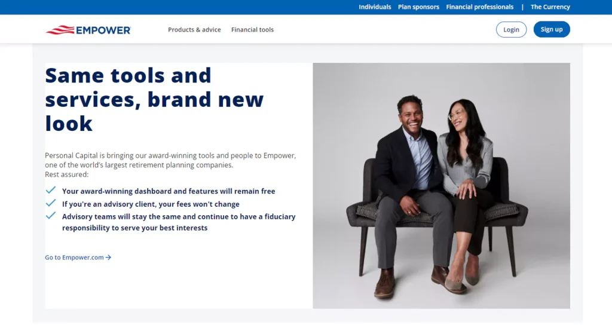Select Individuals in the top bar
The image size is (612, 334).
pos(375,7)
